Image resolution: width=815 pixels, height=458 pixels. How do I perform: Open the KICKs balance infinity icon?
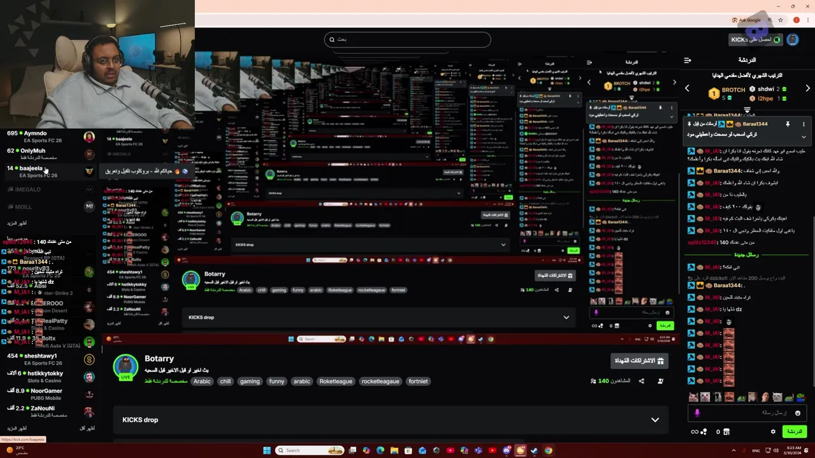coord(694,432)
